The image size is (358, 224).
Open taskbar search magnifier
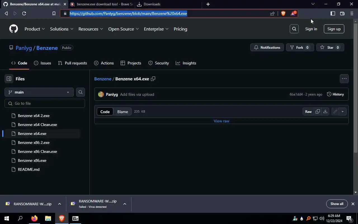(x=20, y=218)
